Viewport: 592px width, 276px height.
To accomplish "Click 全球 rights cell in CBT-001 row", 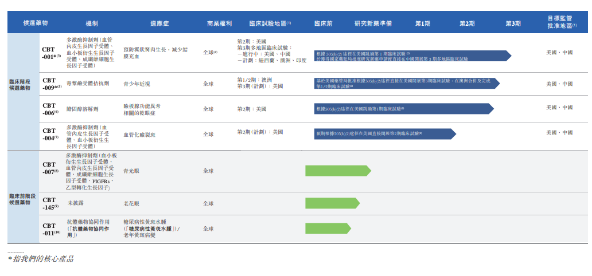I will (211, 53).
